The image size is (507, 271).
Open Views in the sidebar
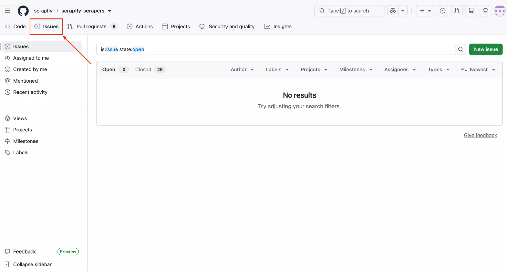42,118
